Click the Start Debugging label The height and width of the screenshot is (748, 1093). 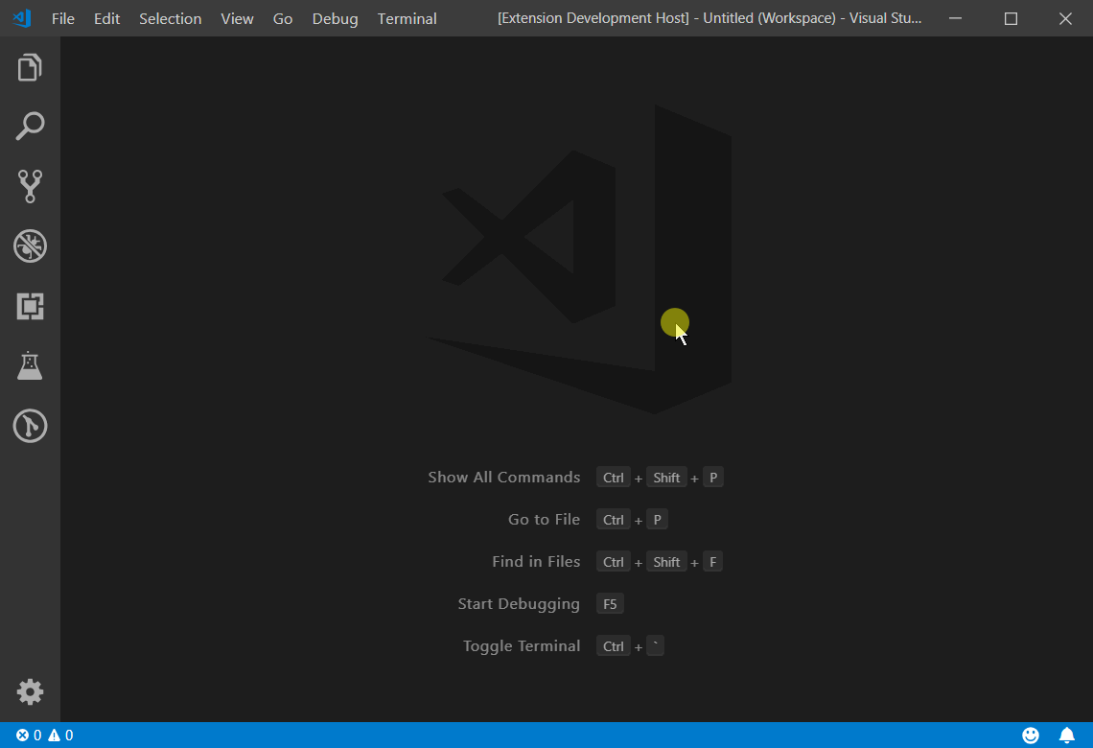pyautogui.click(x=519, y=604)
